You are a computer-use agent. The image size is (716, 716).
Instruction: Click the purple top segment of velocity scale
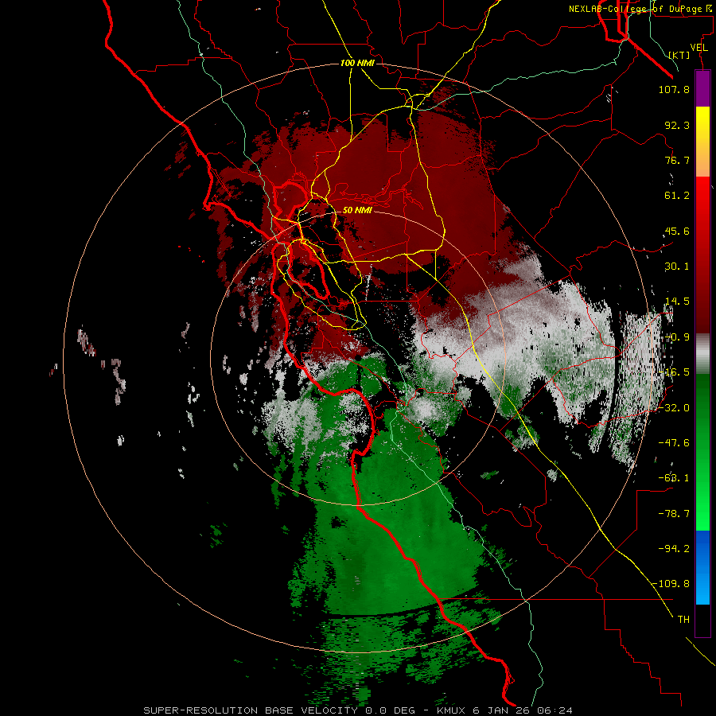tap(702, 88)
